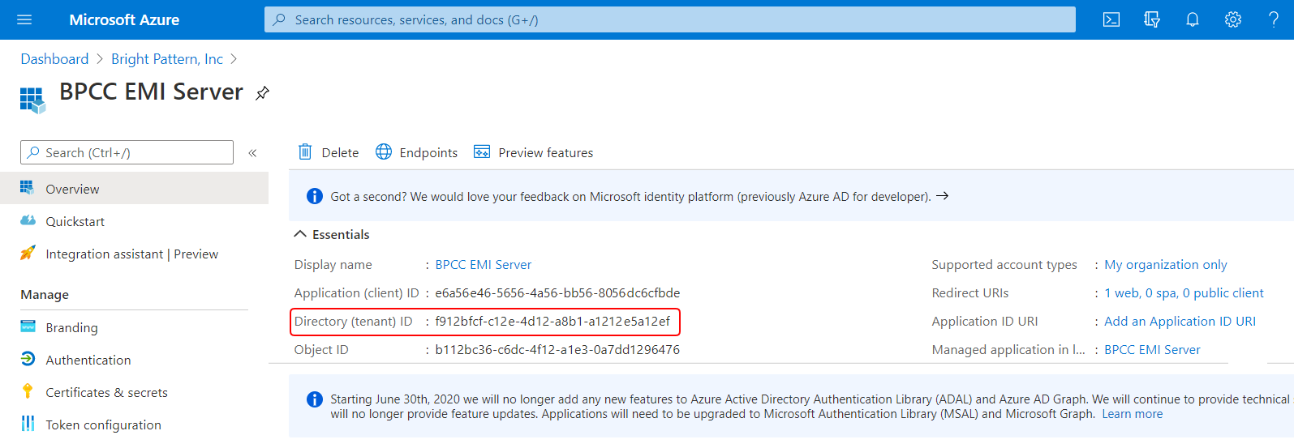1294x448 pixels.
Task: Select the Application (client) ID value
Action: [x=557, y=292]
